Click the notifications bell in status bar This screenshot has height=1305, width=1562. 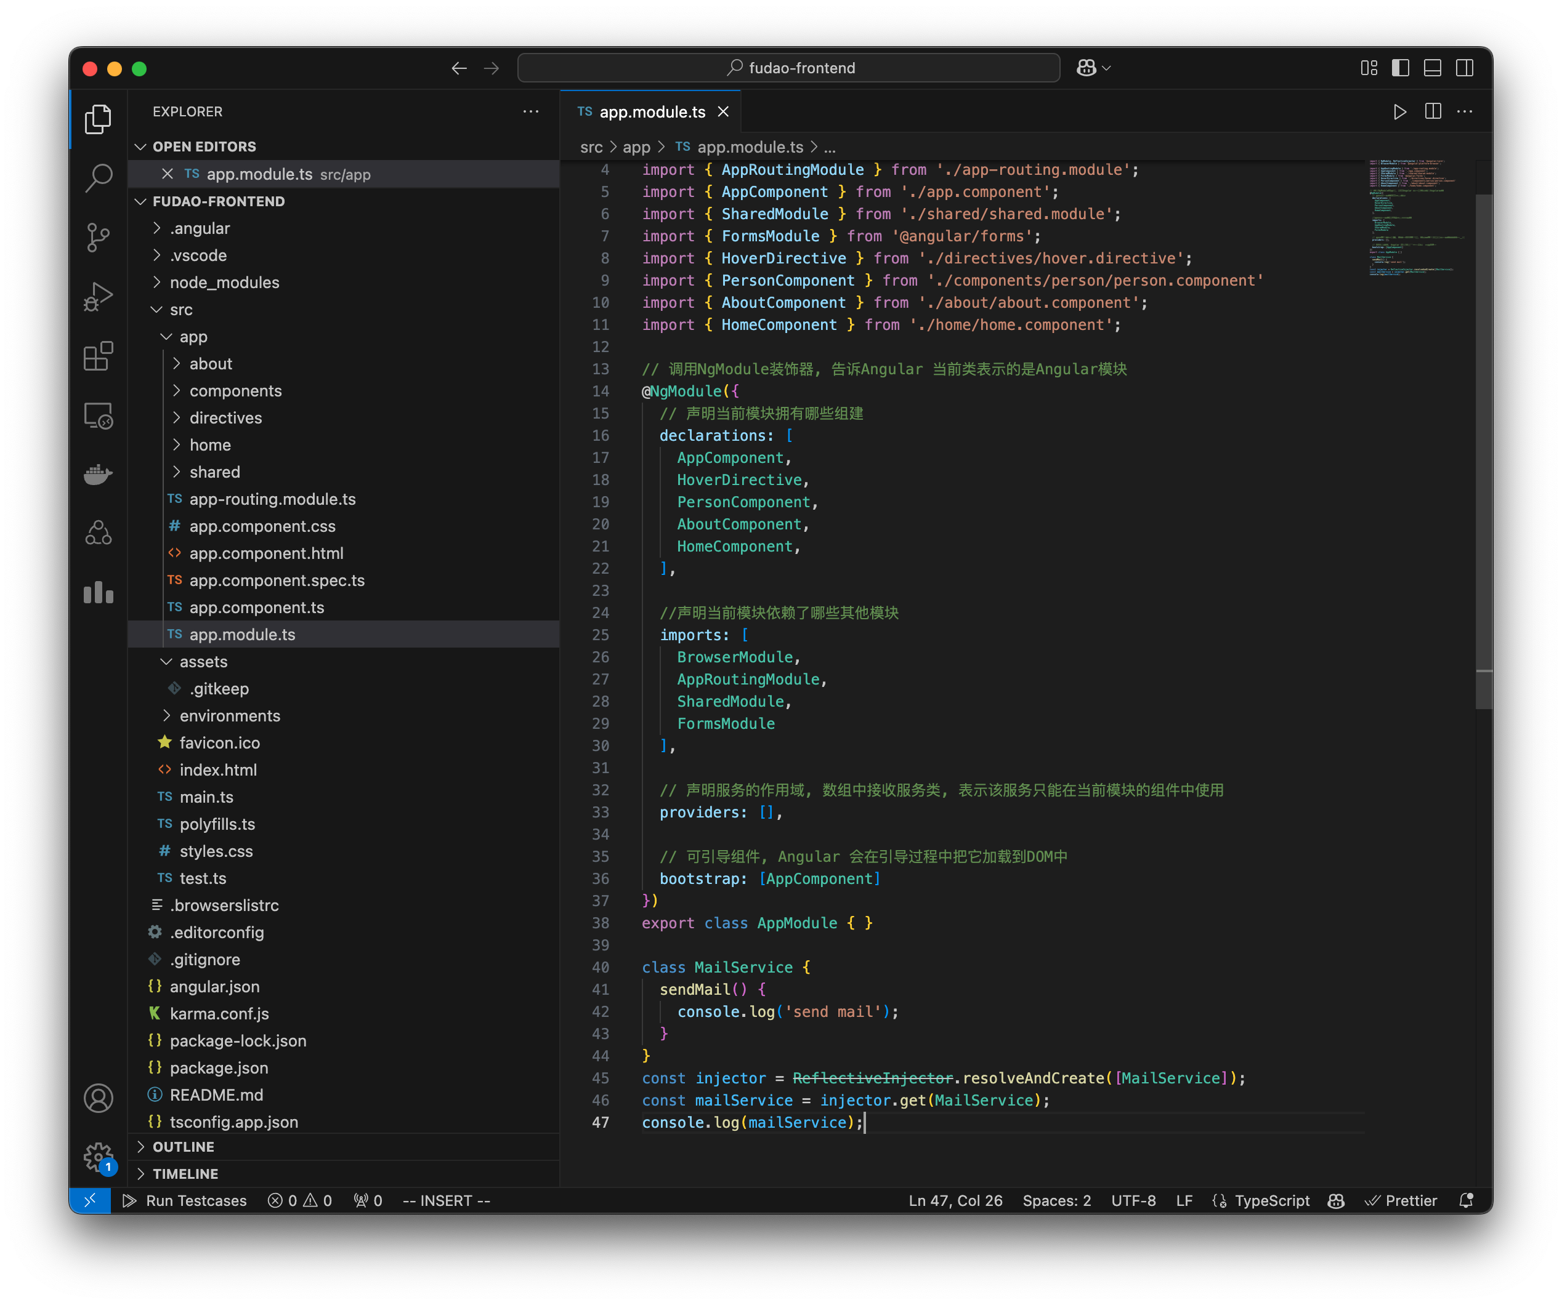point(1466,1200)
